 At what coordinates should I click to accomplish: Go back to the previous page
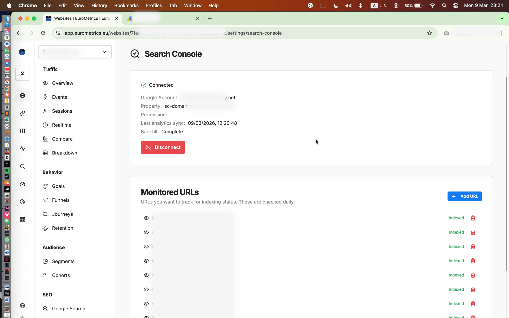(x=19, y=33)
